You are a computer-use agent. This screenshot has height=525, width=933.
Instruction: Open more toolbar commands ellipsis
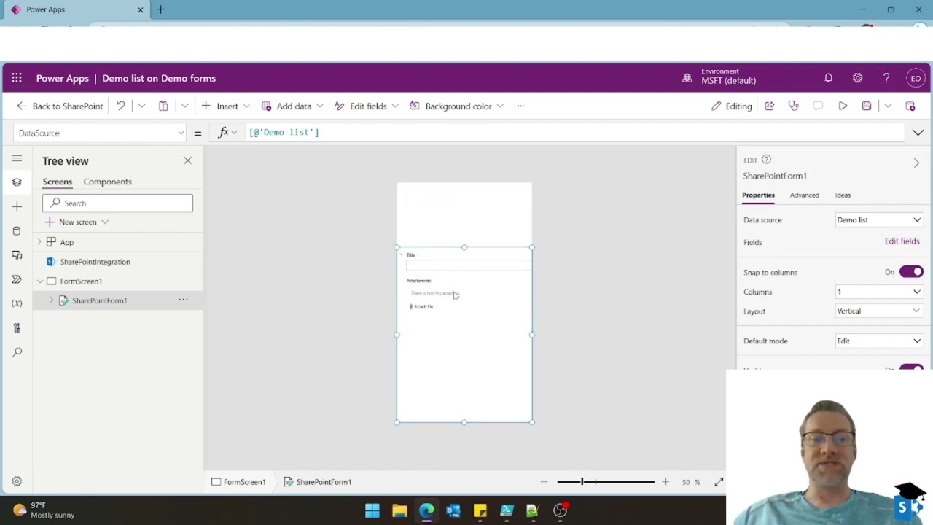pos(520,106)
